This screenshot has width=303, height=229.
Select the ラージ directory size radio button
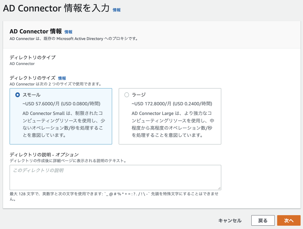click(x=127, y=95)
